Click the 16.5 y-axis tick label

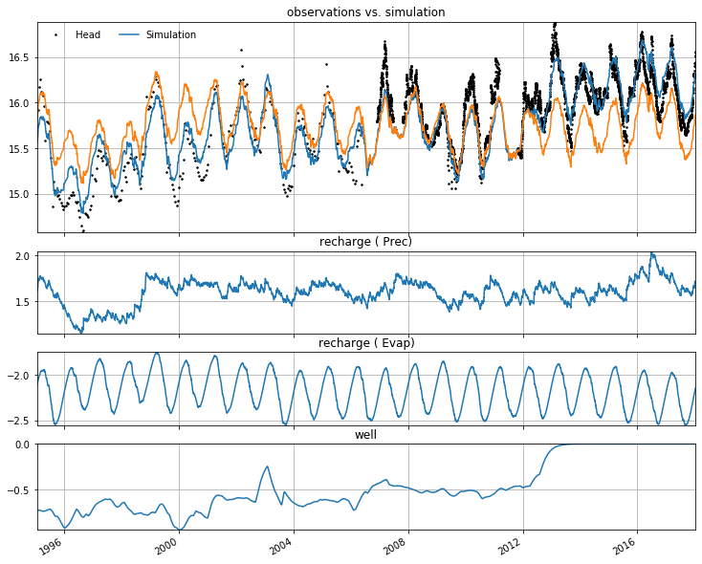(18, 57)
